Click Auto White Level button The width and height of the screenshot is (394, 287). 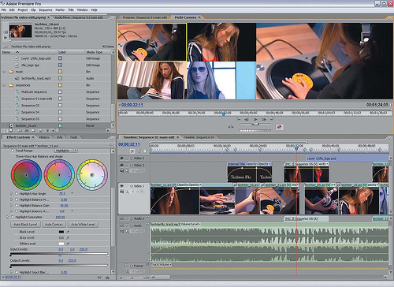83,225
